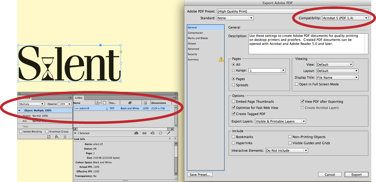Click the Relink chain icon
376x182 pixels.
[x=145, y=133]
